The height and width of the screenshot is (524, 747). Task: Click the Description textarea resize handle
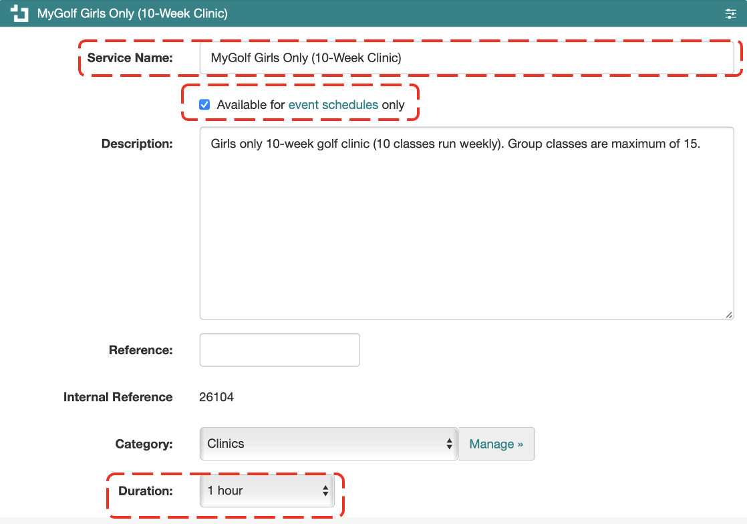click(729, 315)
